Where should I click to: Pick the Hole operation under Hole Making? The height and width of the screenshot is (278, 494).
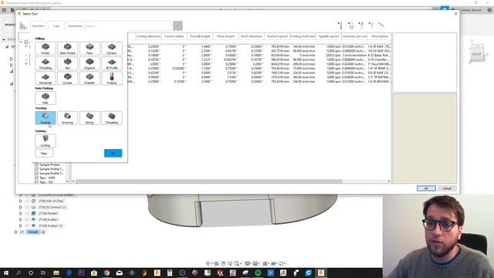46,98
